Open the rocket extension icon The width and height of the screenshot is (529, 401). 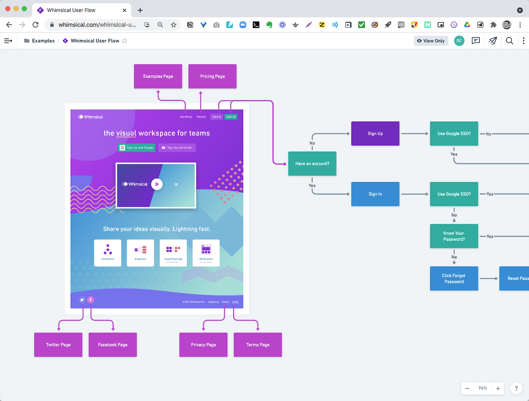388,25
